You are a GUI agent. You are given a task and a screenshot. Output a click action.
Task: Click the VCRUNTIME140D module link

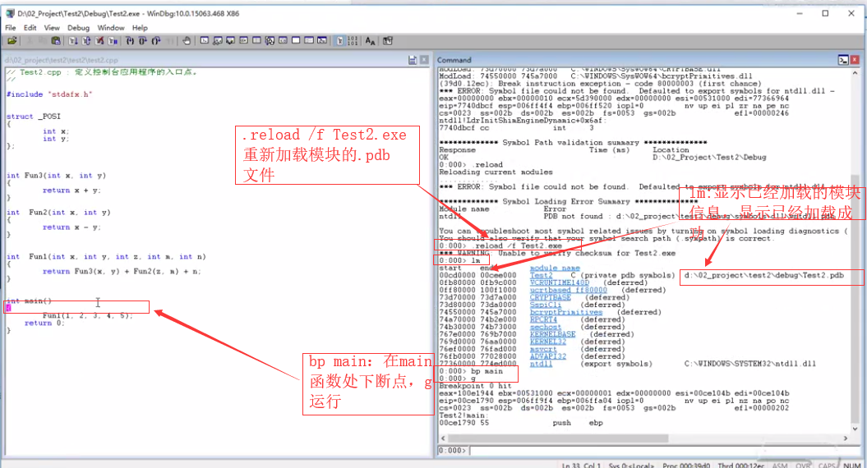[559, 282]
